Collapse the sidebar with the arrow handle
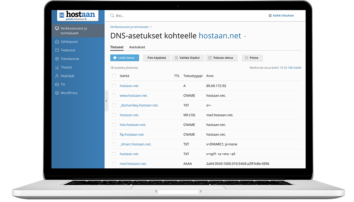The height and width of the screenshot is (202, 354). pos(106,101)
